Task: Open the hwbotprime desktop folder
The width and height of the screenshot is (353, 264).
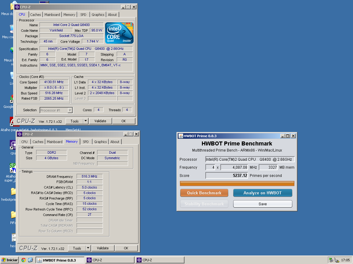Action: [x=13, y=192]
